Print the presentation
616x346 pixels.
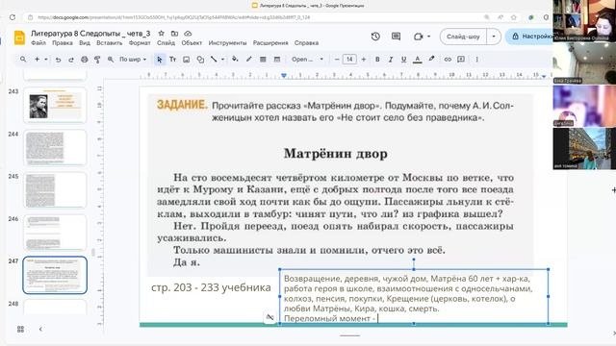coord(84,60)
